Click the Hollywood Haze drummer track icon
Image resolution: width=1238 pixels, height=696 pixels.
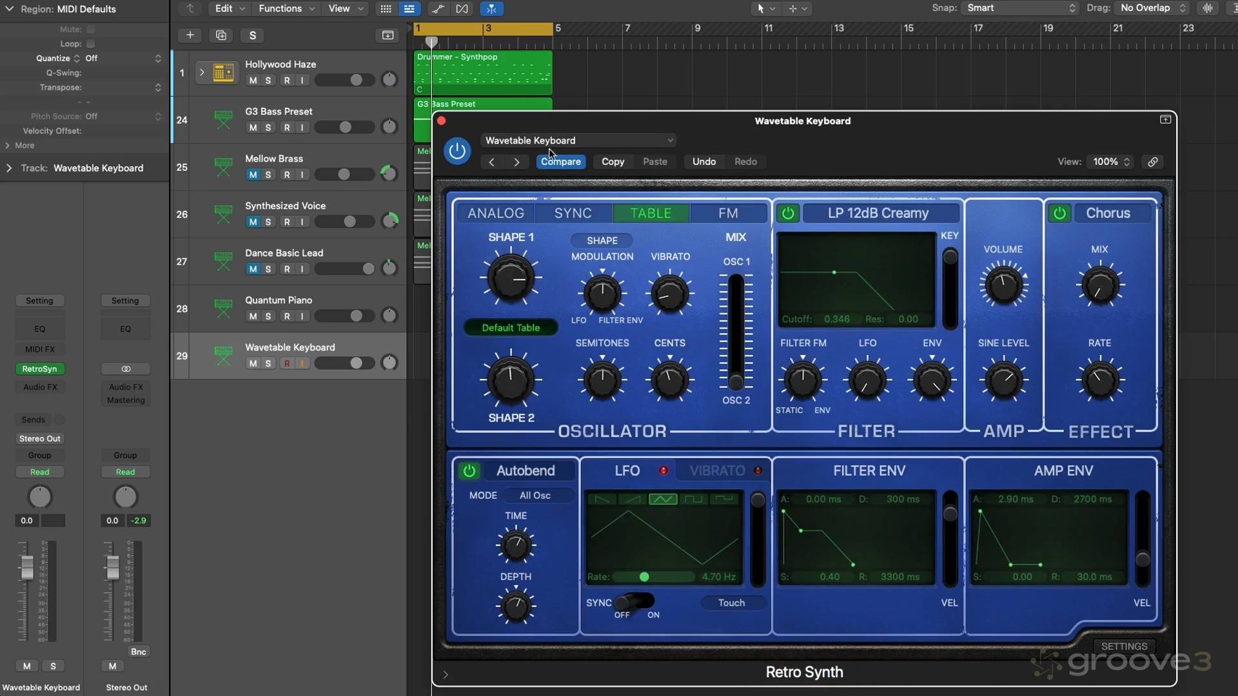tap(223, 73)
